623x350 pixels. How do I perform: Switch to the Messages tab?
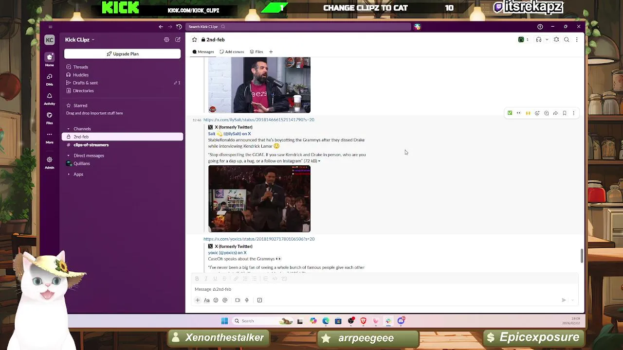tap(203, 52)
